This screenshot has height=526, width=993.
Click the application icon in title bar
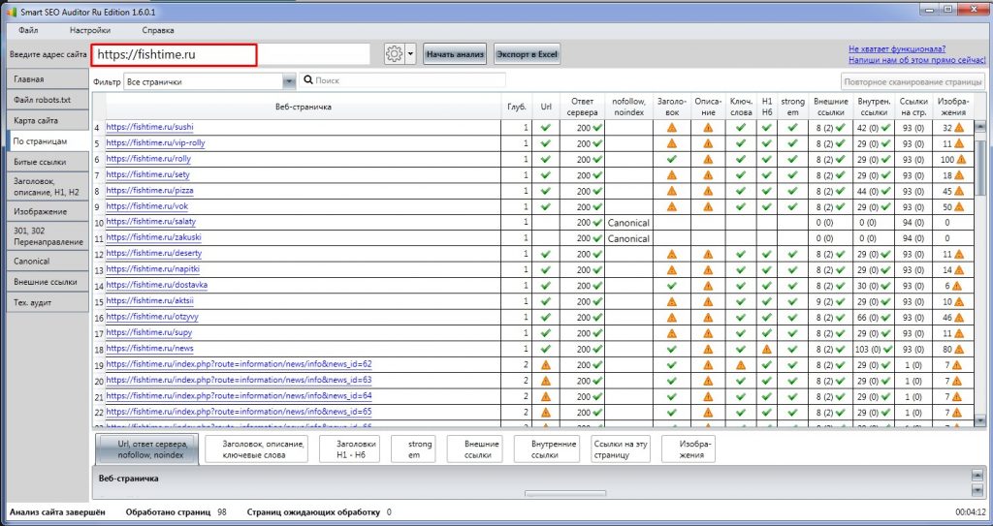coord(12,12)
